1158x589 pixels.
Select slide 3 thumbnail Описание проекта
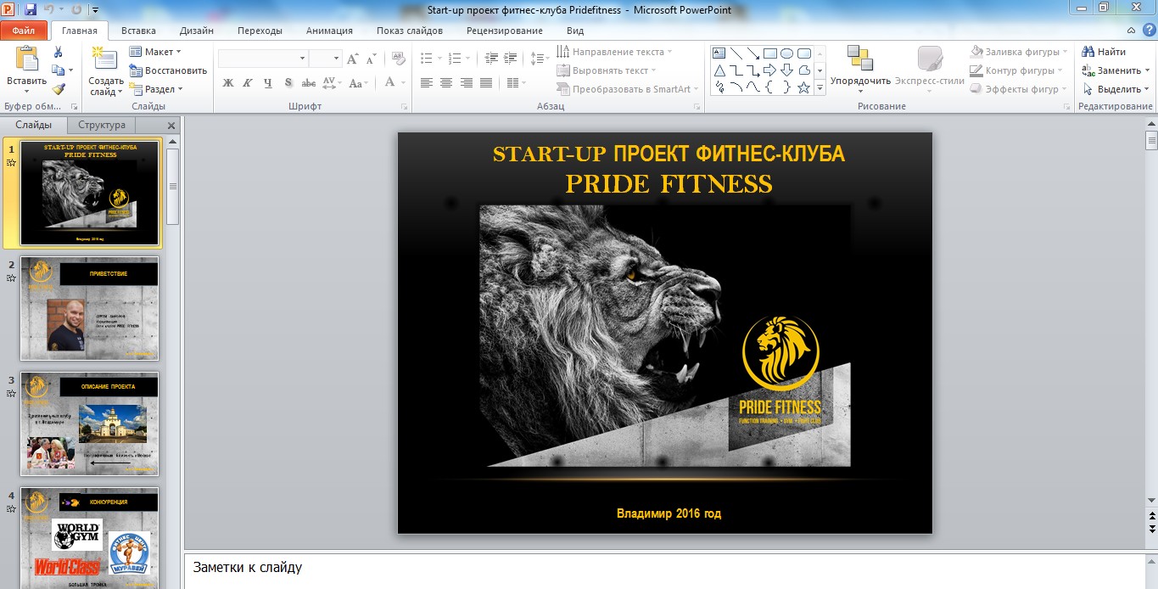[x=89, y=424]
